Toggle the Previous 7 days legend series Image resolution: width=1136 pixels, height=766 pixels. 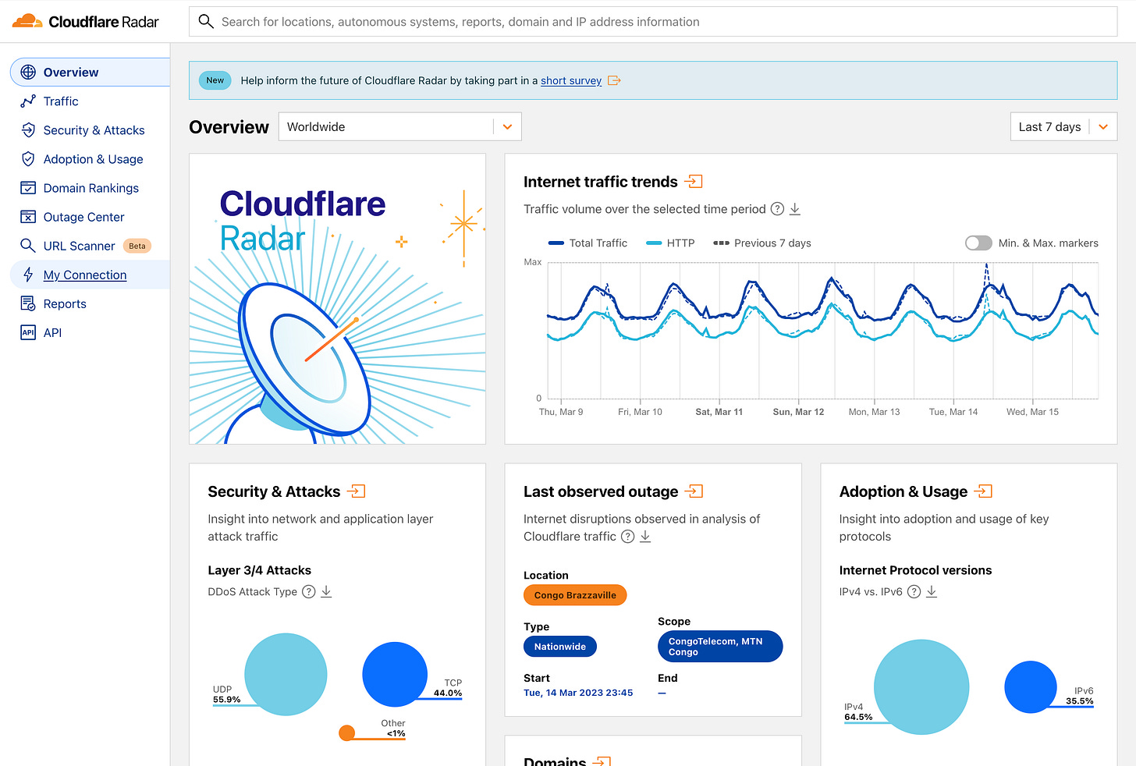pyautogui.click(x=762, y=243)
